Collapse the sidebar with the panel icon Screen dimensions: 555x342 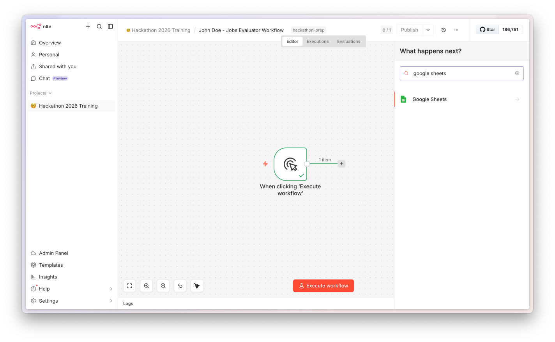pos(110,27)
